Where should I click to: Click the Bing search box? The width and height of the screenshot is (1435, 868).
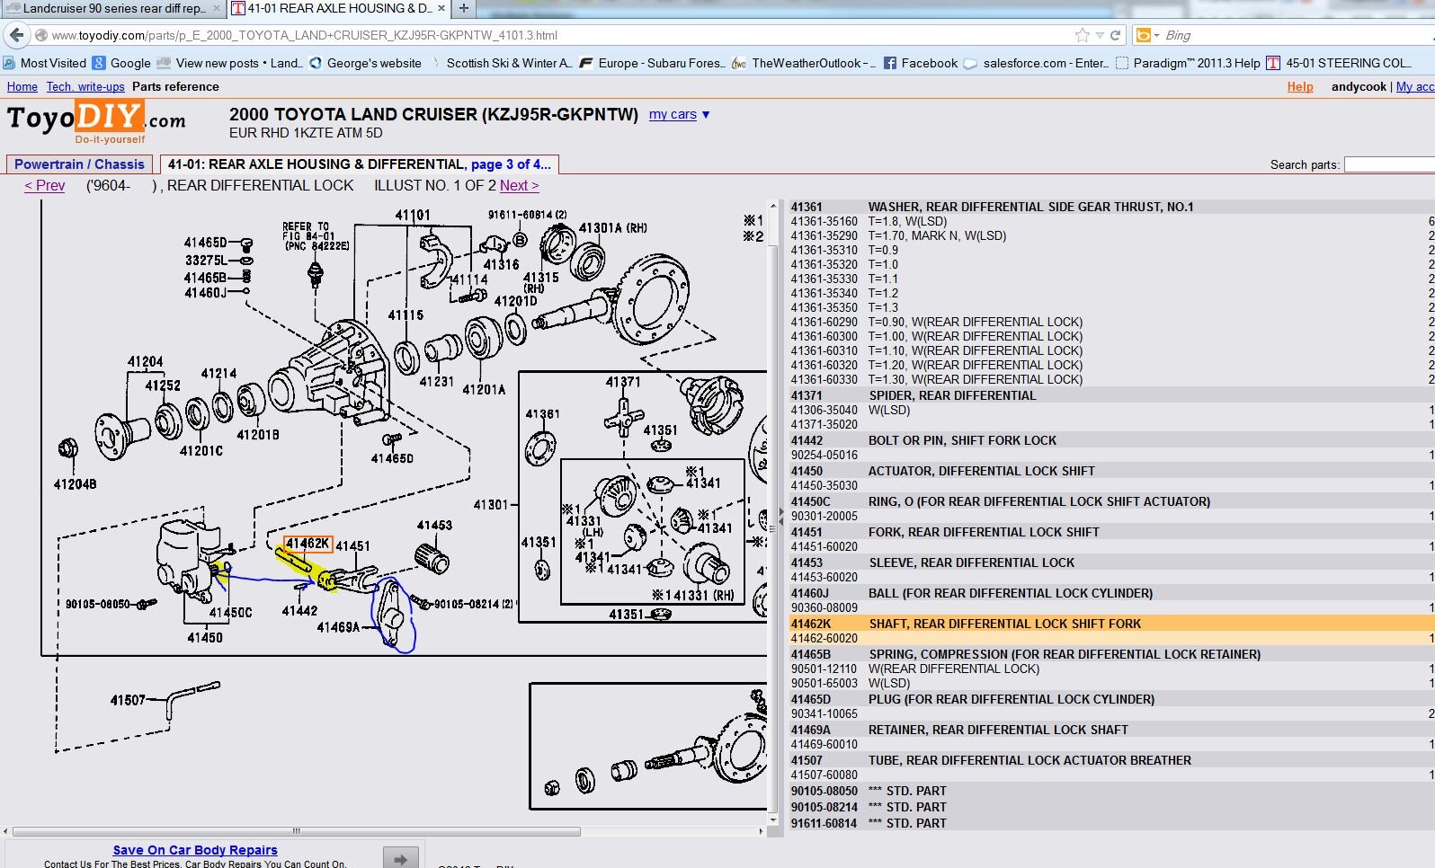[1295, 35]
